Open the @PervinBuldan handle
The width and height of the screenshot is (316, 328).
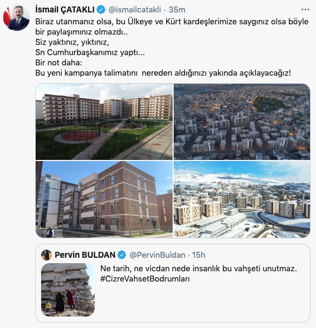coord(157,255)
